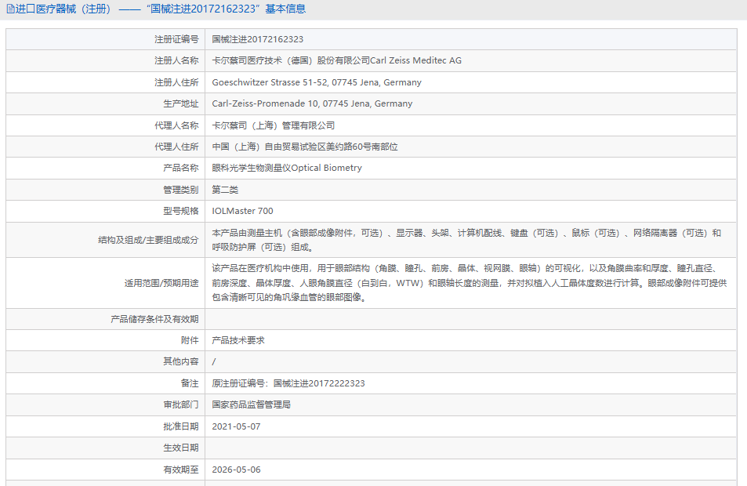The image size is (747, 486).
Task: Click the 代理人住所 label
Action: click(x=176, y=147)
